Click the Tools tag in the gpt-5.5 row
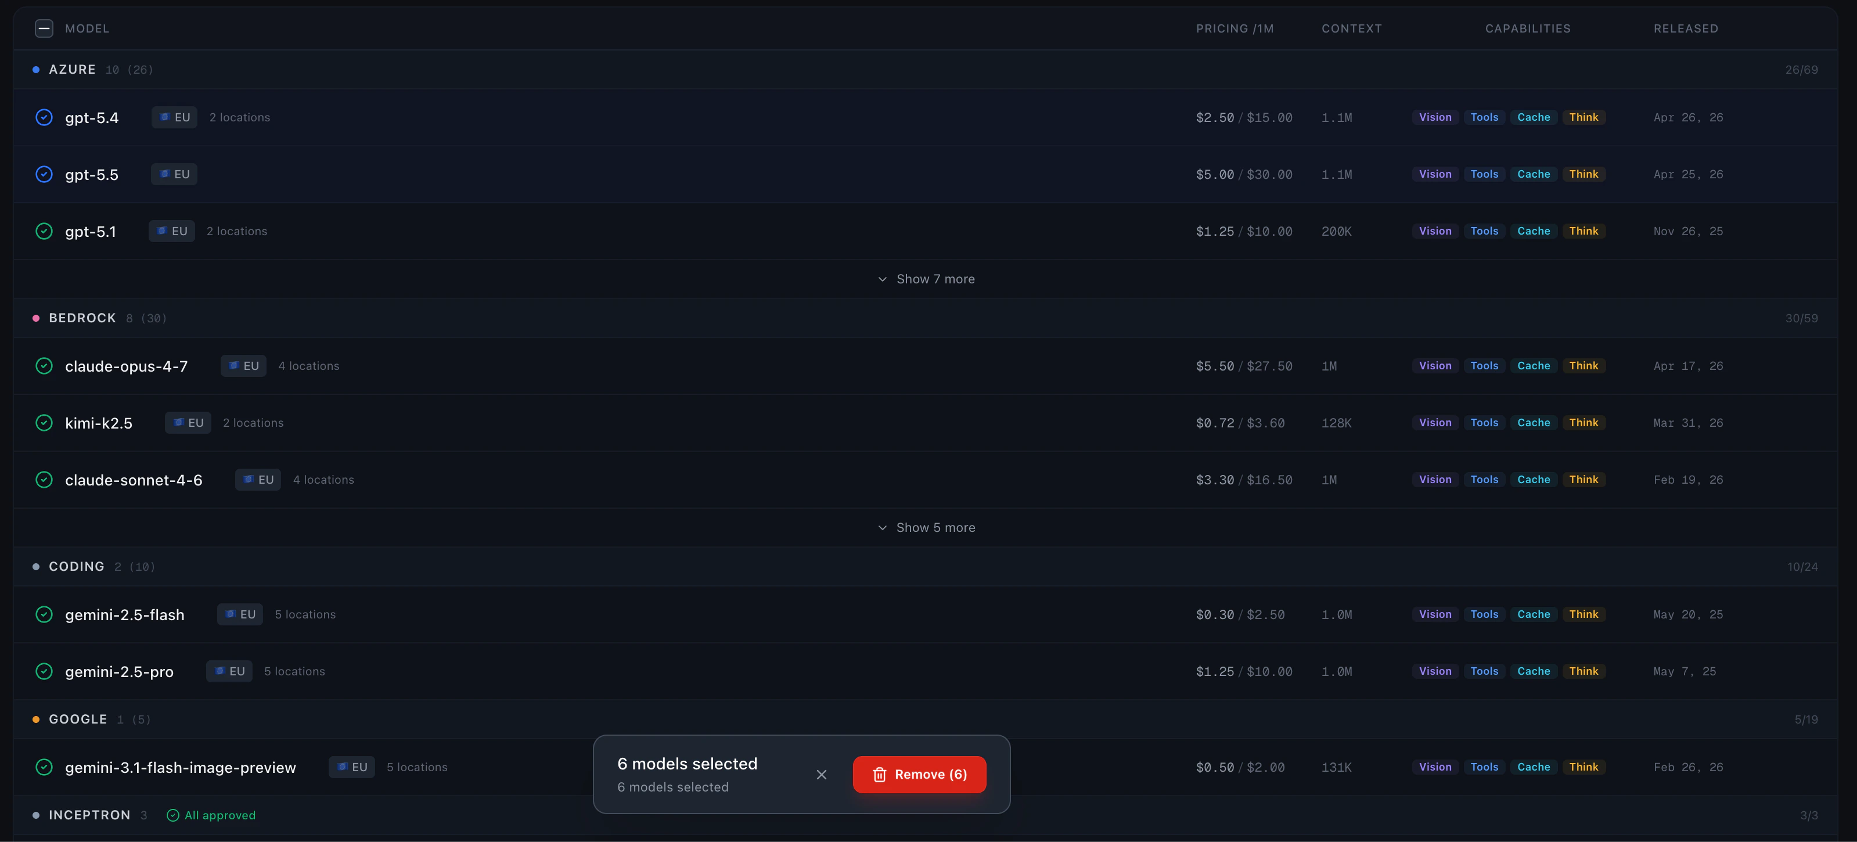The width and height of the screenshot is (1857, 842). point(1484,174)
